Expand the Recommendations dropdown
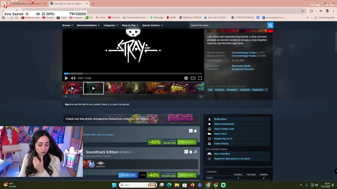 click(x=88, y=25)
